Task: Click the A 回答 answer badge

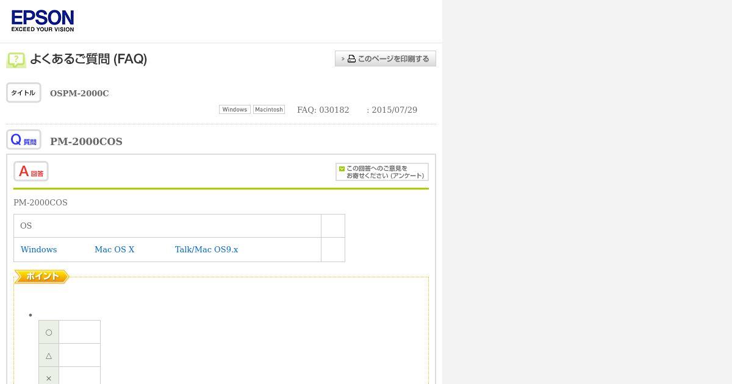Action: [x=31, y=171]
